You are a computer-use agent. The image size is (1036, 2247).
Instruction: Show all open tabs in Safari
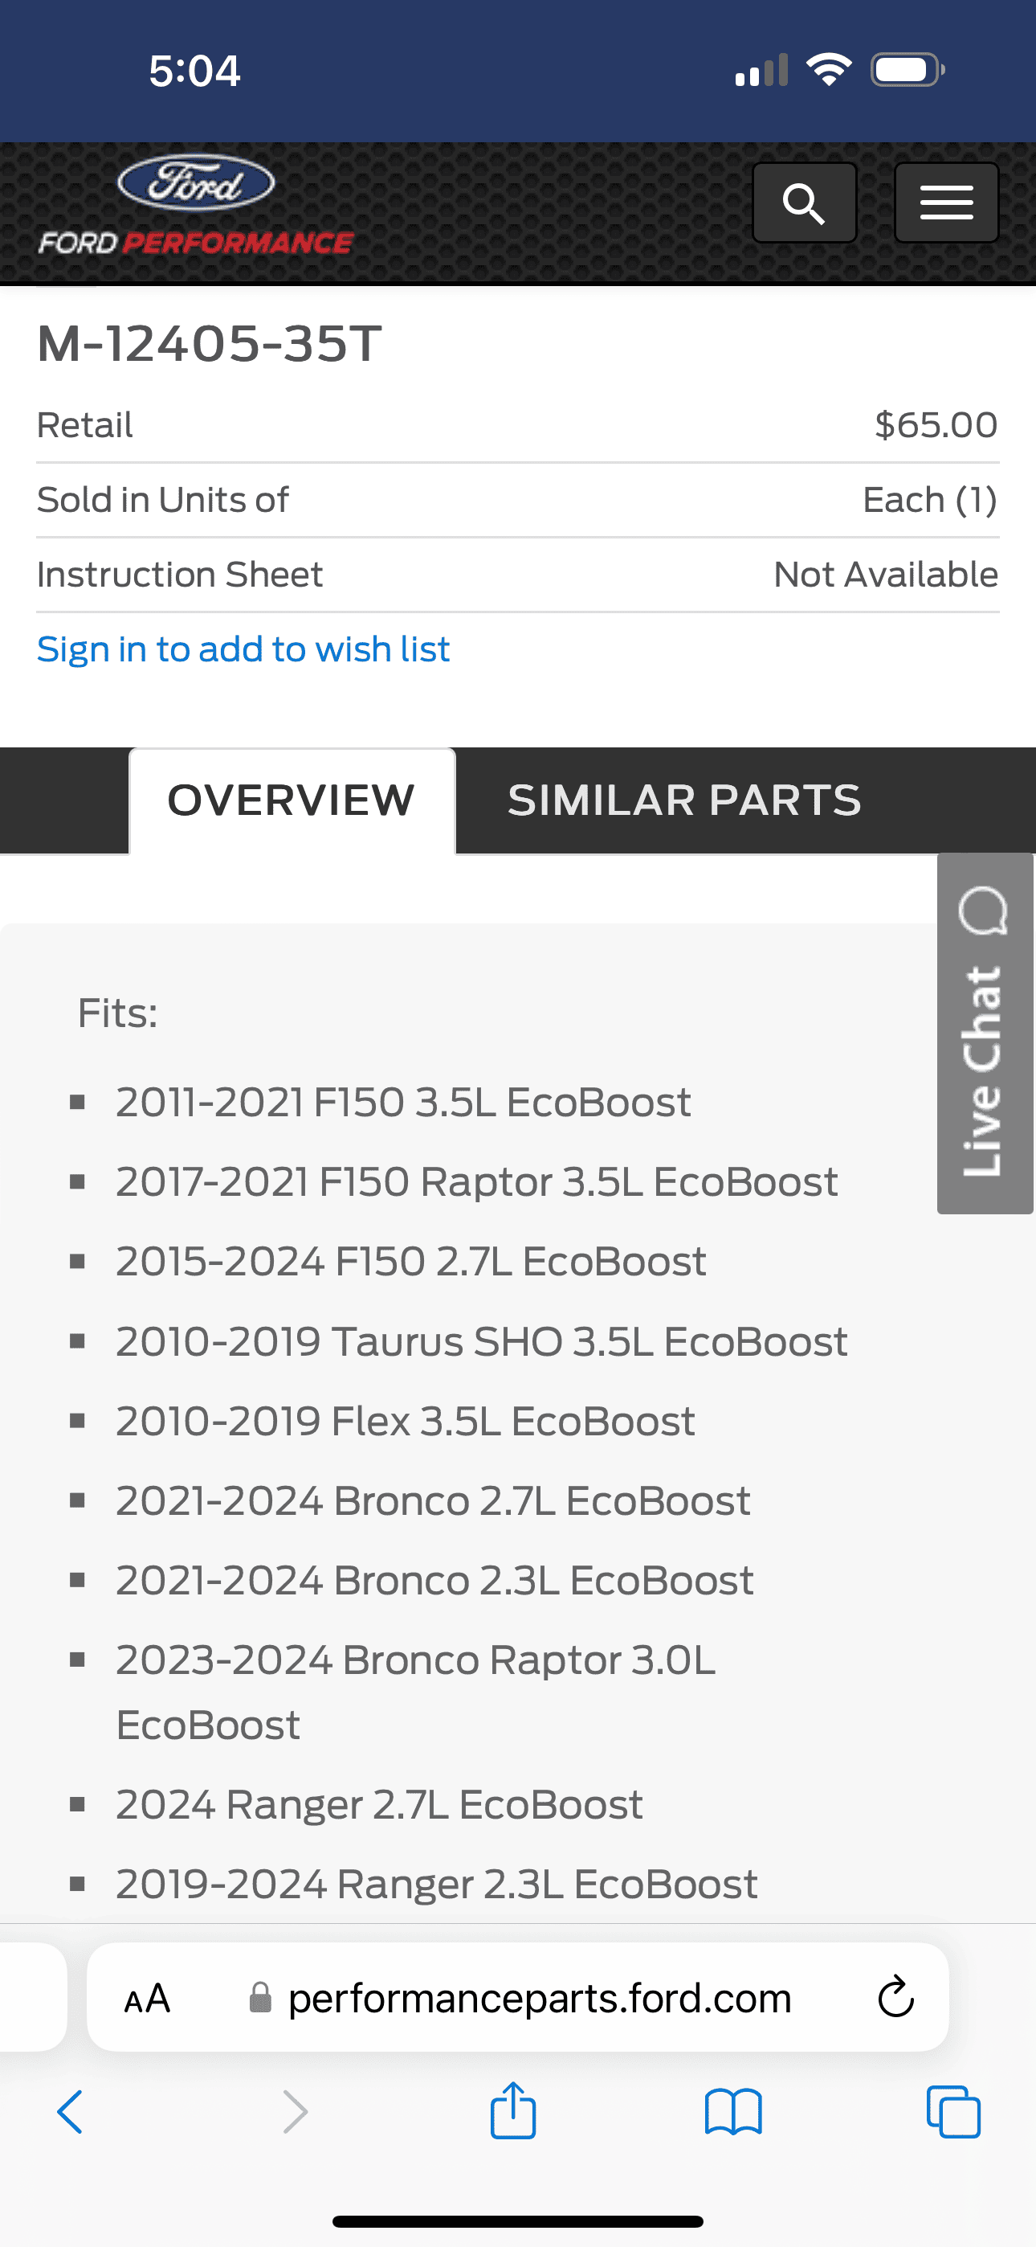[953, 2112]
